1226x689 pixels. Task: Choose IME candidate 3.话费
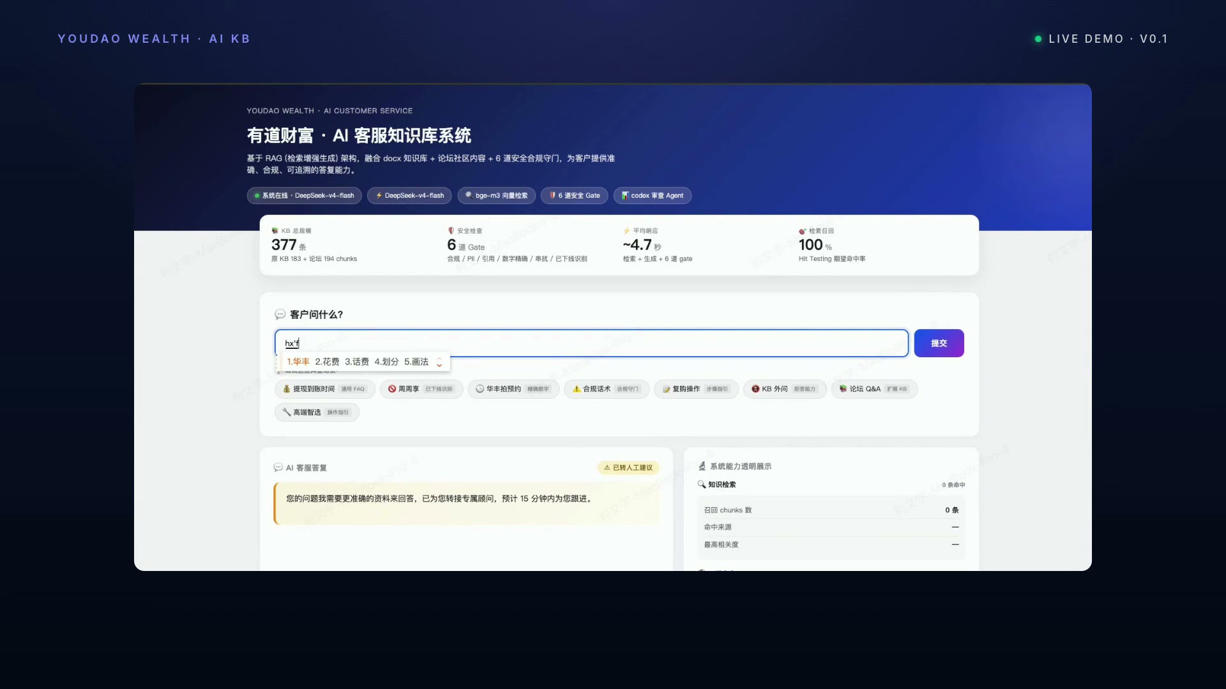(357, 362)
